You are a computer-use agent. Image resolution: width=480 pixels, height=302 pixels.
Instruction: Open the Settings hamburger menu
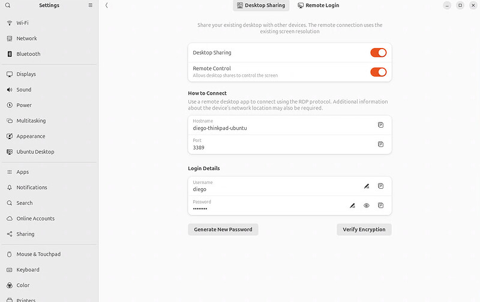tap(91, 5)
